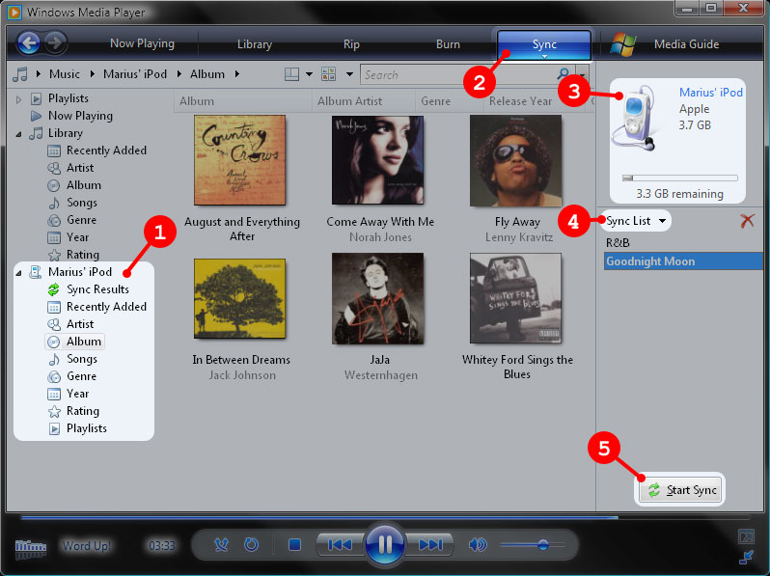This screenshot has height=576, width=770.
Task: Open Playlists under Marius' iPod
Action: pyautogui.click(x=87, y=428)
